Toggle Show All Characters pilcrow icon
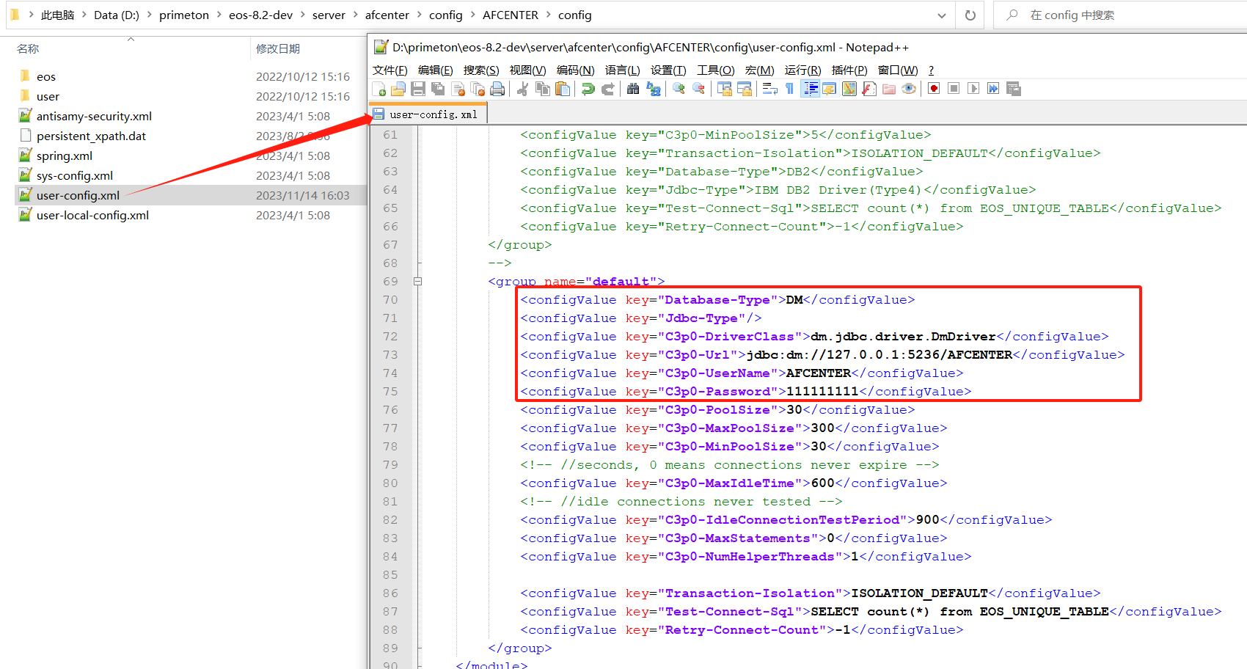Screen dimensions: 1247x669 coord(790,89)
